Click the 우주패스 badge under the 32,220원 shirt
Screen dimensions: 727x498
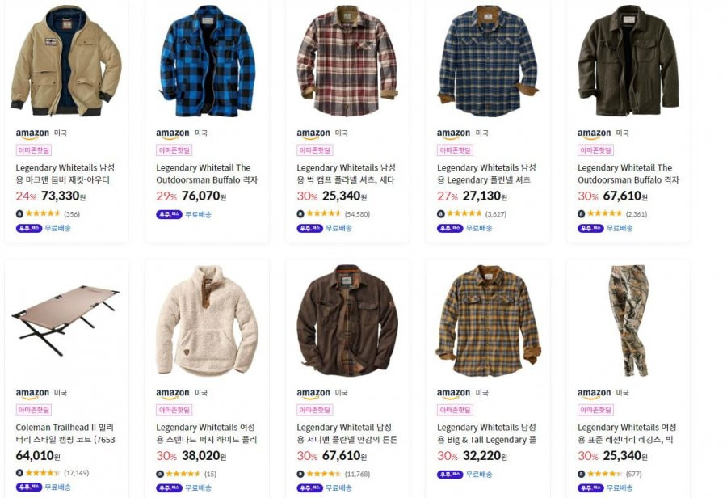pyautogui.click(x=450, y=475)
